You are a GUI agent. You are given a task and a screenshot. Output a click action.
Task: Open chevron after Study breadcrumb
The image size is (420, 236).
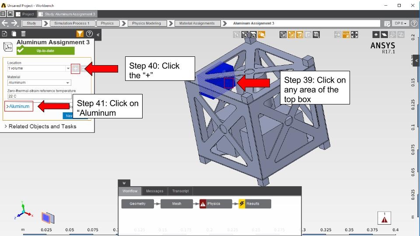46,23
